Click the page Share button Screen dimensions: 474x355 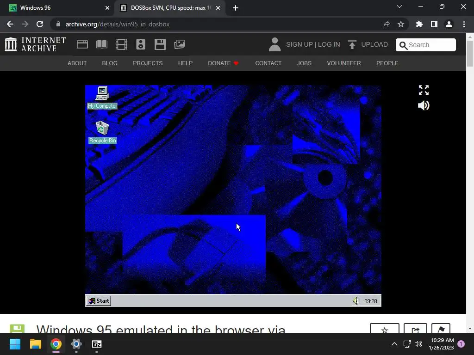pyautogui.click(x=415, y=329)
